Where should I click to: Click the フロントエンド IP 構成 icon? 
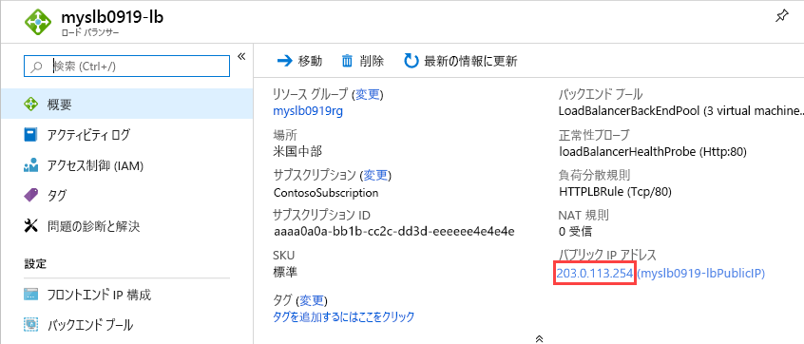[31, 295]
